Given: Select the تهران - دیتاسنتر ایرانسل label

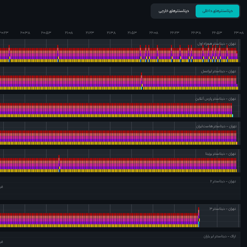Looking at the screenshot, I should [x=218, y=71].
